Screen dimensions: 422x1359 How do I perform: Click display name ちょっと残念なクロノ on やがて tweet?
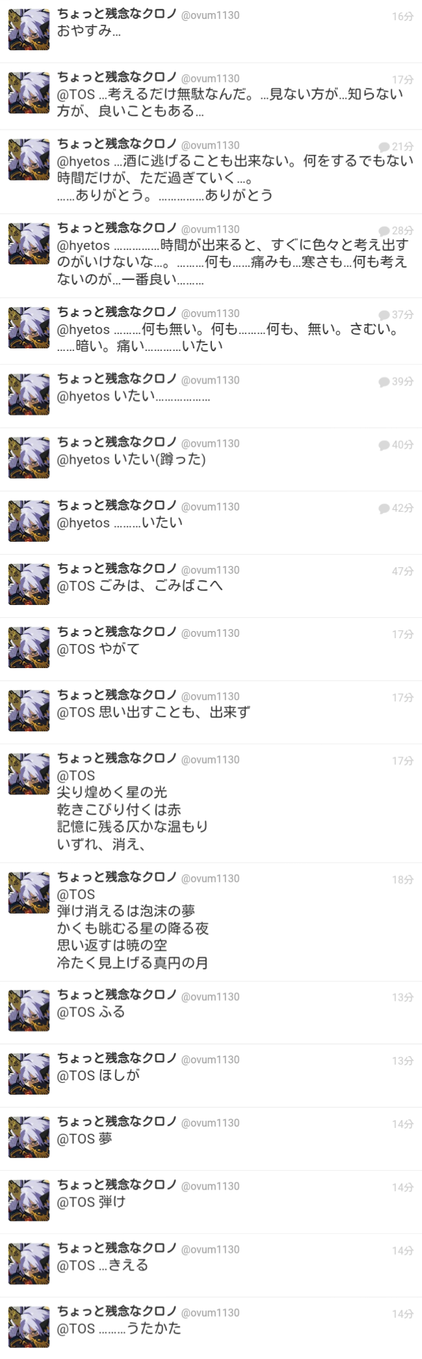(x=117, y=631)
